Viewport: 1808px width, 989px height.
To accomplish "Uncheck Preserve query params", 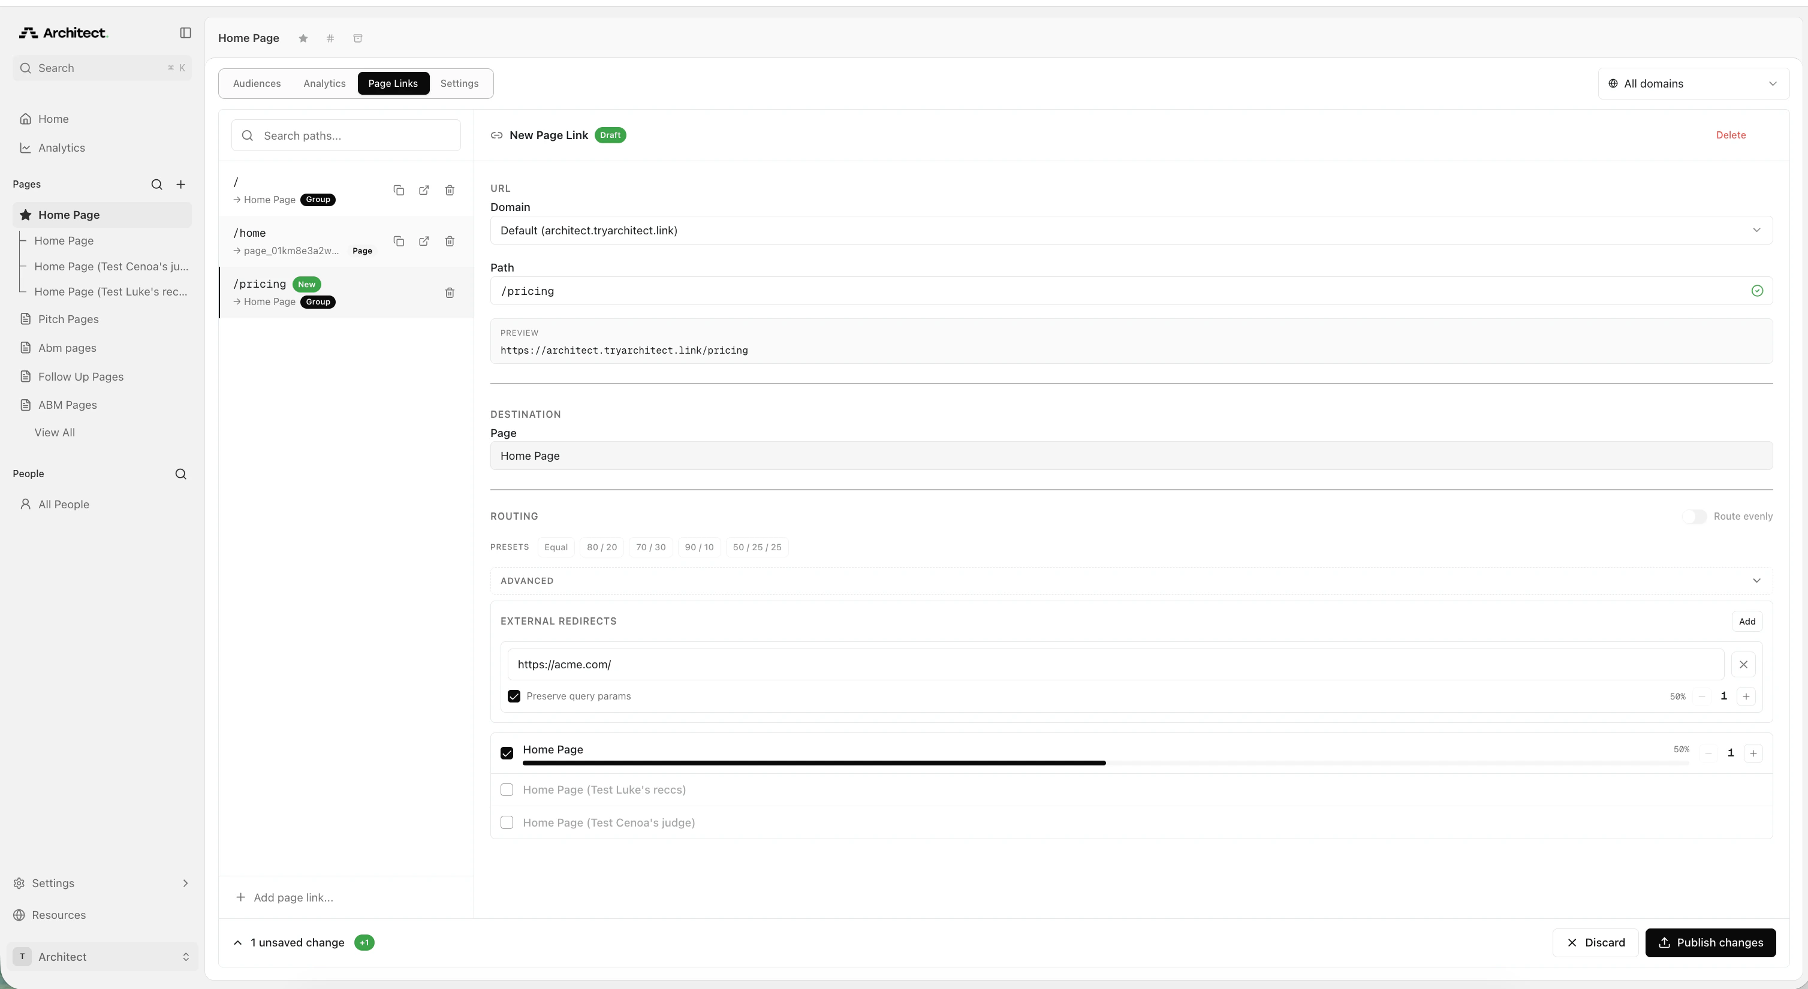I will 514,696.
